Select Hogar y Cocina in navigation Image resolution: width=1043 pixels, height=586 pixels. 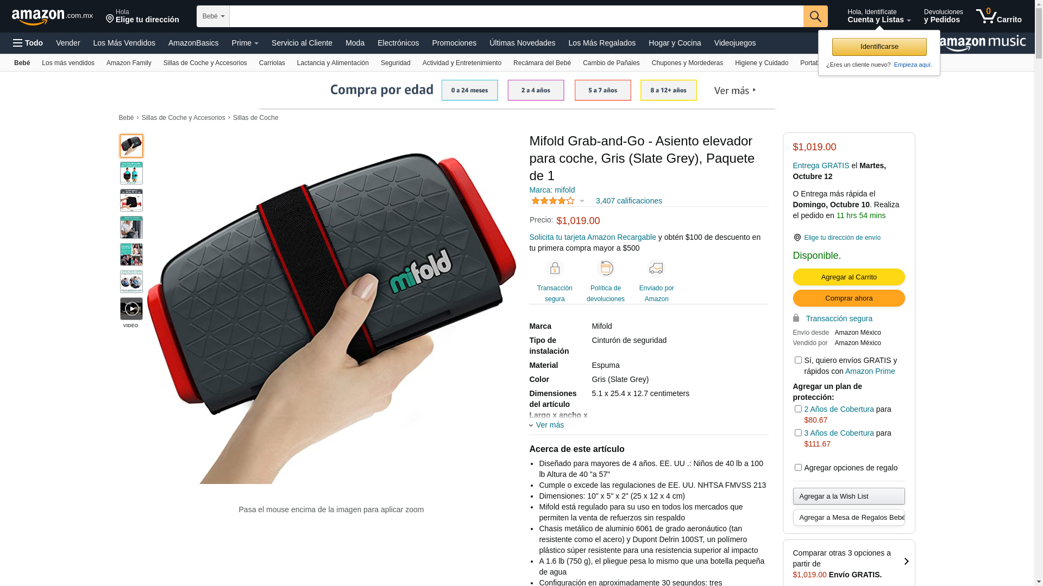pyautogui.click(x=675, y=43)
